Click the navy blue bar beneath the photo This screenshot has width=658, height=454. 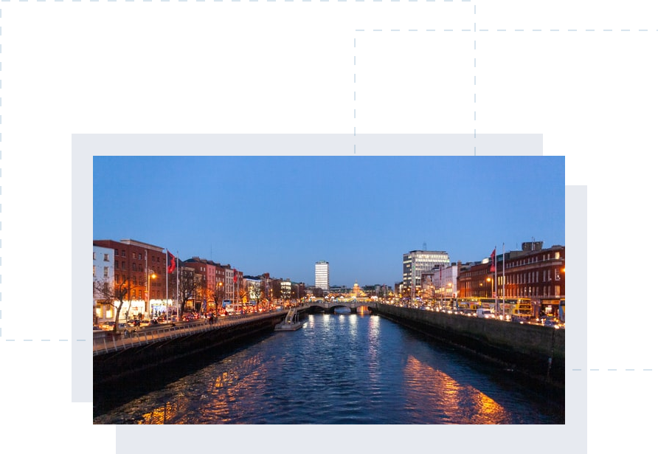click(x=347, y=439)
